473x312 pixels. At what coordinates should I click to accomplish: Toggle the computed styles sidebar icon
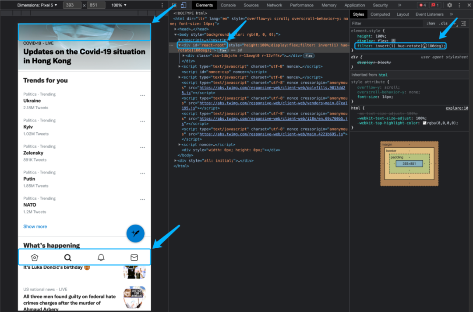[463, 24]
